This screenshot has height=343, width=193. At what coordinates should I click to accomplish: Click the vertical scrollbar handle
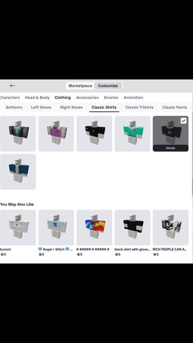coord(192,187)
